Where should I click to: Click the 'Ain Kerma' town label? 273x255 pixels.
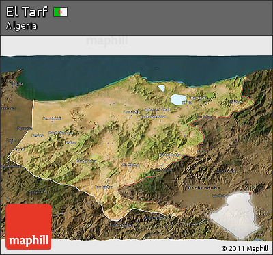130,165
